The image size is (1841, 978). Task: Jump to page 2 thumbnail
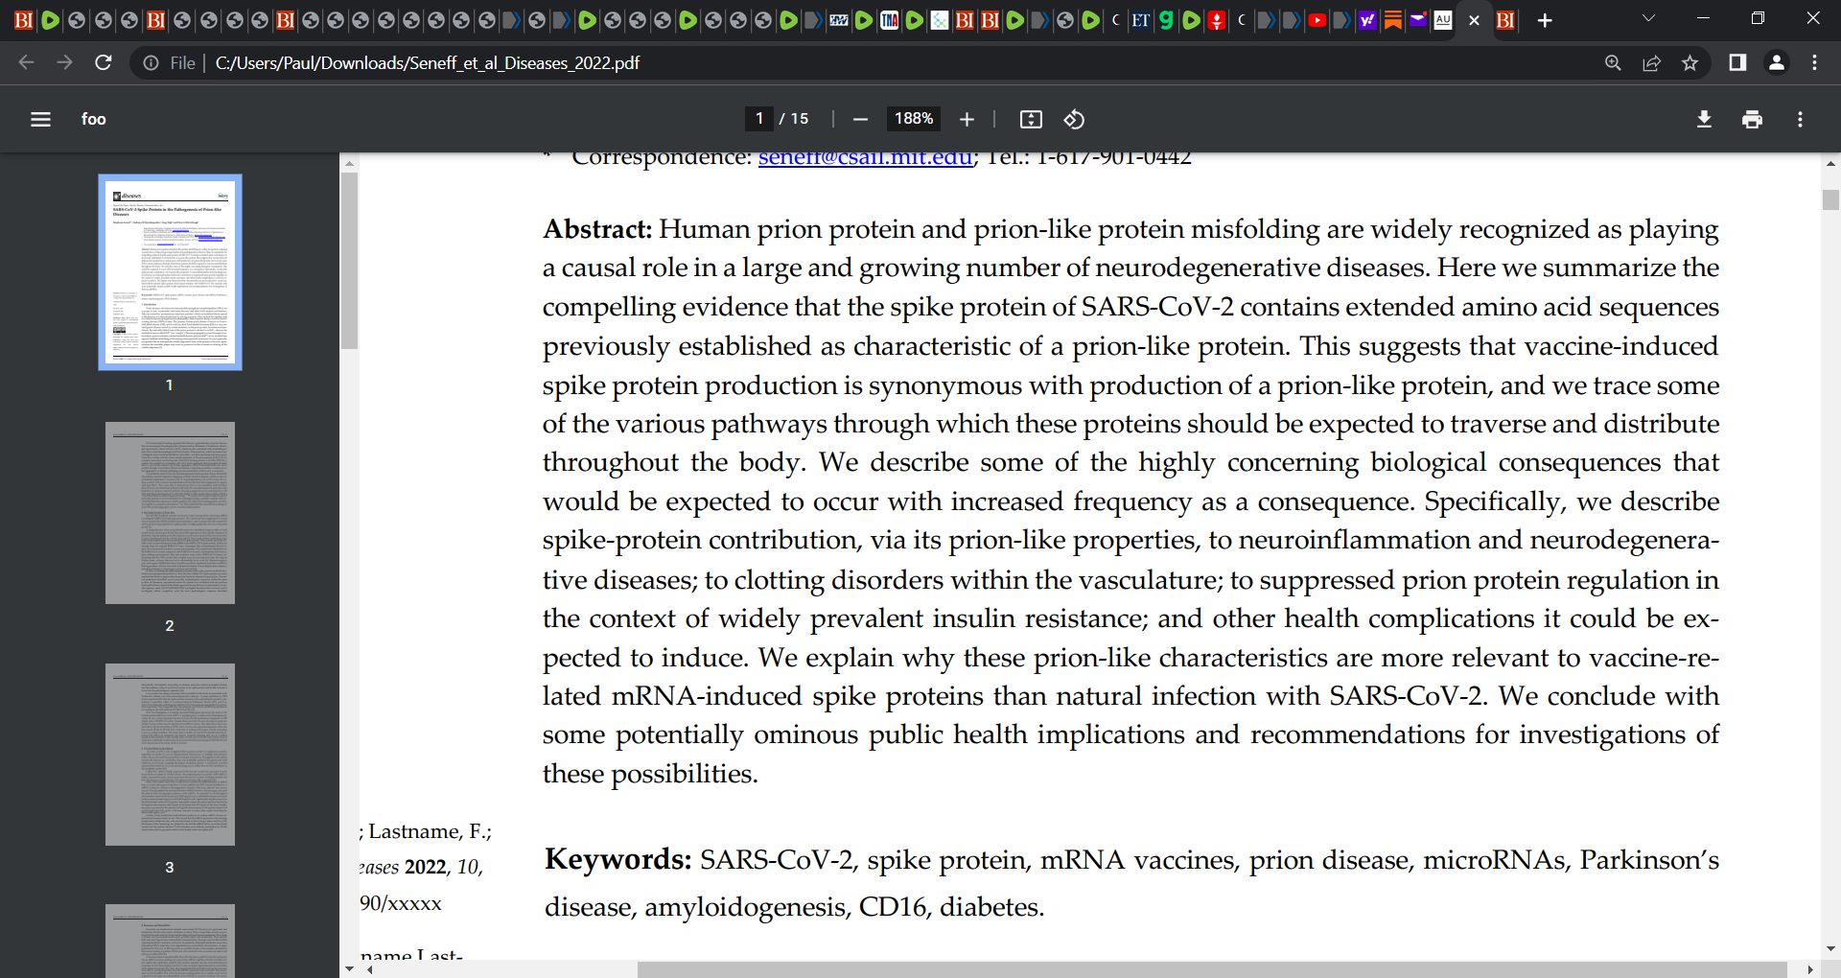[x=170, y=513]
